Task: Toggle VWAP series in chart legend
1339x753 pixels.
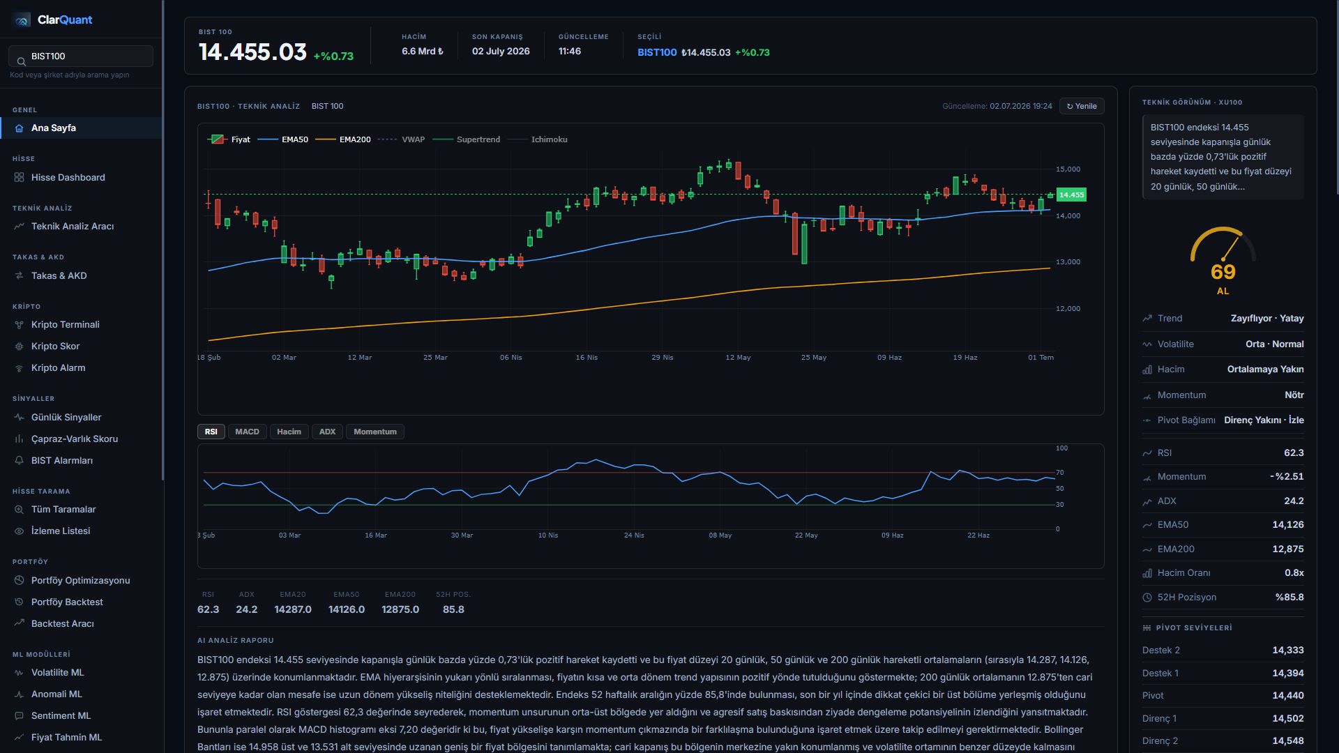Action: tap(402, 139)
